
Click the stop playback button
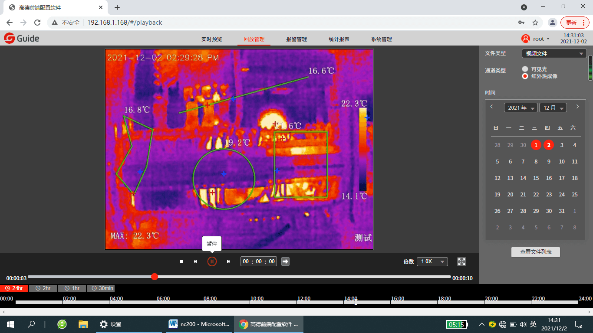pyautogui.click(x=181, y=261)
